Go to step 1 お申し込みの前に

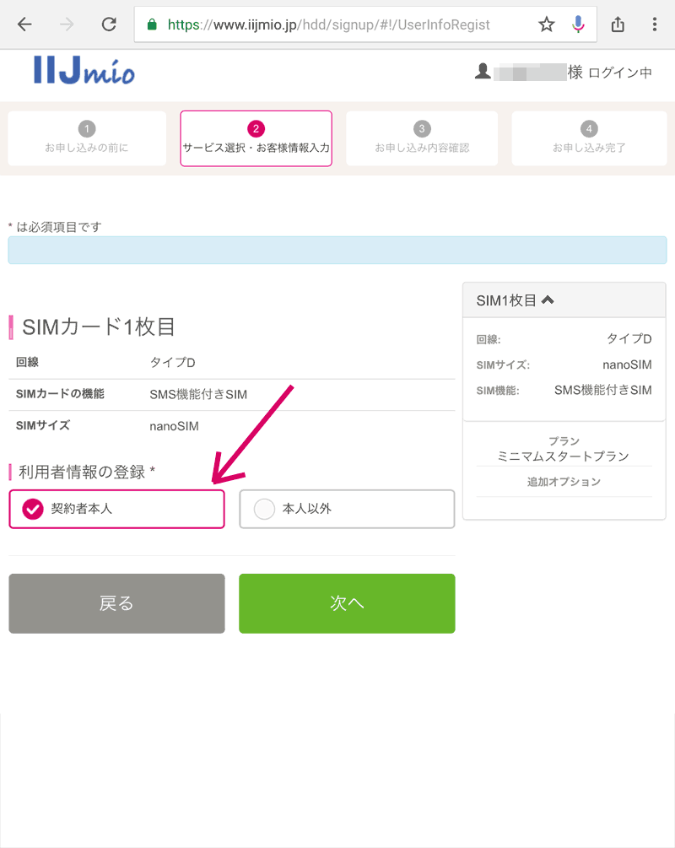pyautogui.click(x=87, y=138)
